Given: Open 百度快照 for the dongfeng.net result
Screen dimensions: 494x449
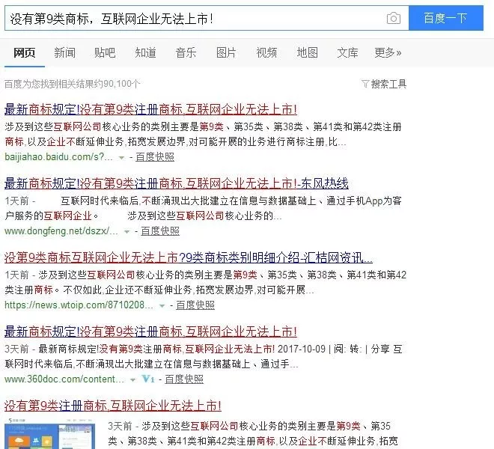Looking at the screenshot, I should 160,231.
